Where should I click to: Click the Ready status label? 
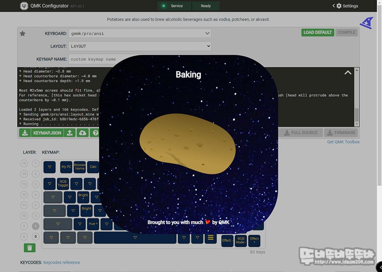click(x=205, y=6)
